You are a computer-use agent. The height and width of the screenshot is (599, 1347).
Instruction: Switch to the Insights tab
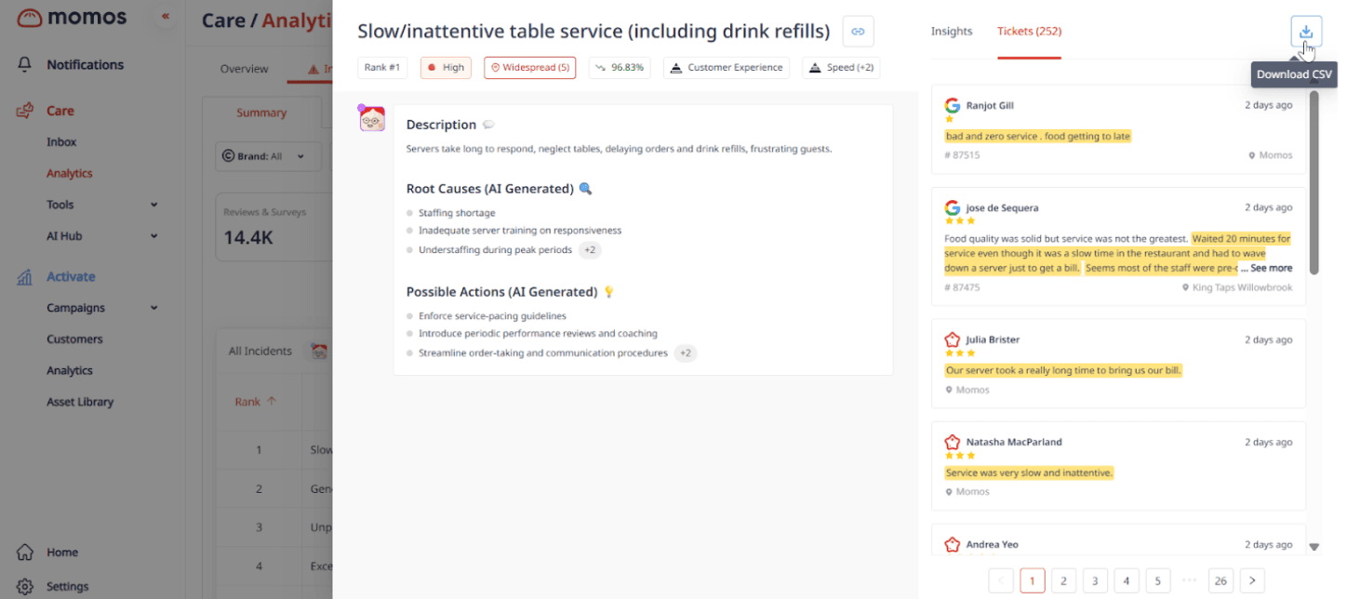click(952, 32)
